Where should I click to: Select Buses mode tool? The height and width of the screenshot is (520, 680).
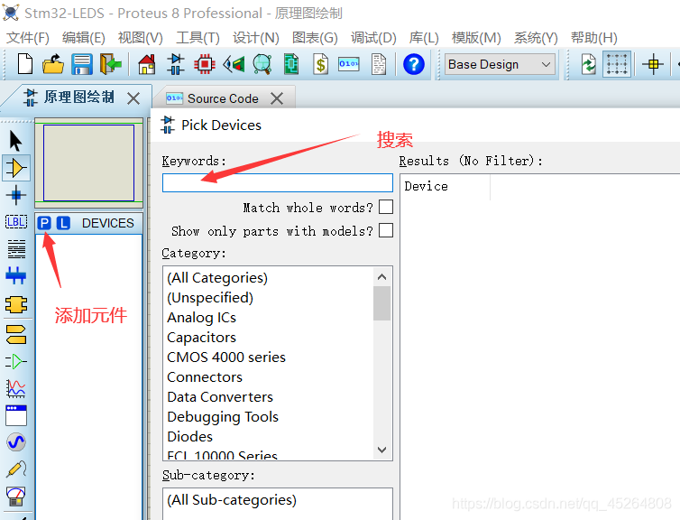point(16,275)
